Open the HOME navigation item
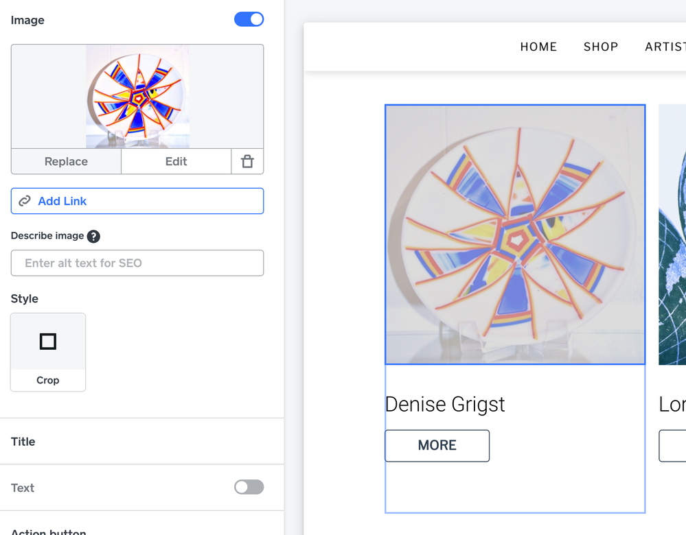The width and height of the screenshot is (686, 535). (538, 47)
